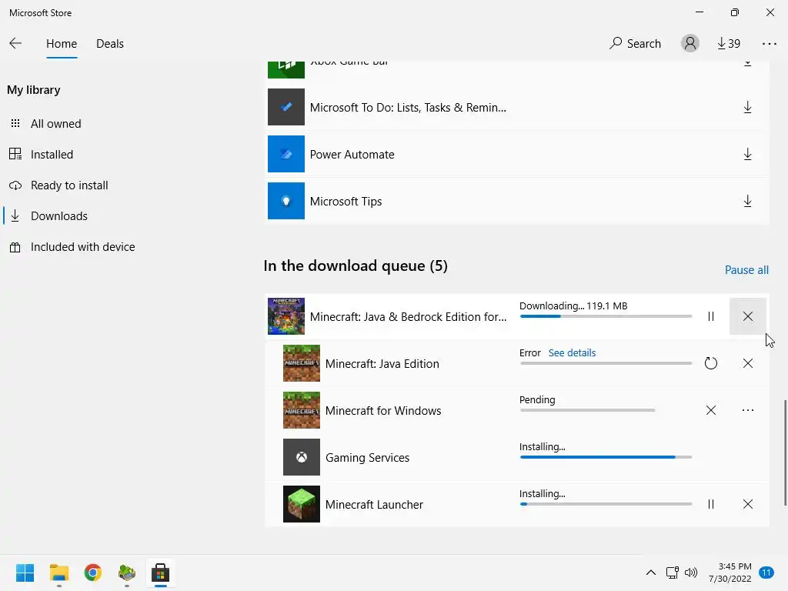Image resolution: width=788 pixels, height=591 pixels.
Task: Open downloads and updates counter 39
Action: [x=728, y=44]
